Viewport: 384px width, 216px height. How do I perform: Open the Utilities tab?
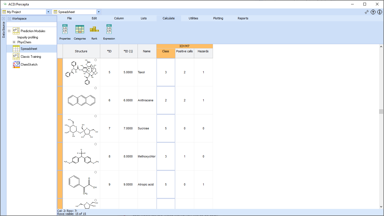pyautogui.click(x=193, y=18)
